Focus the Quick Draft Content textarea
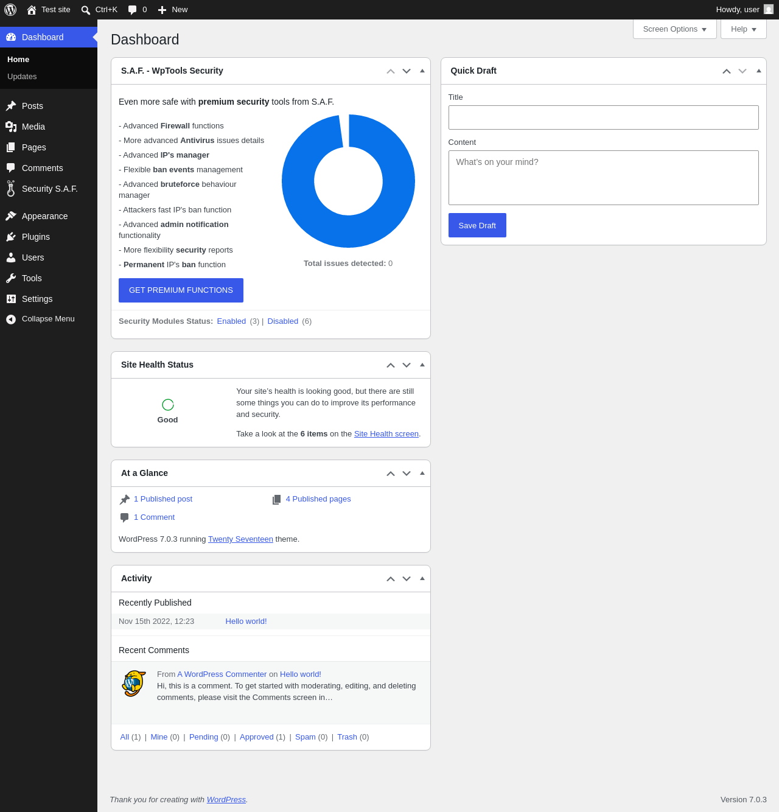The height and width of the screenshot is (812, 779). [x=604, y=178]
